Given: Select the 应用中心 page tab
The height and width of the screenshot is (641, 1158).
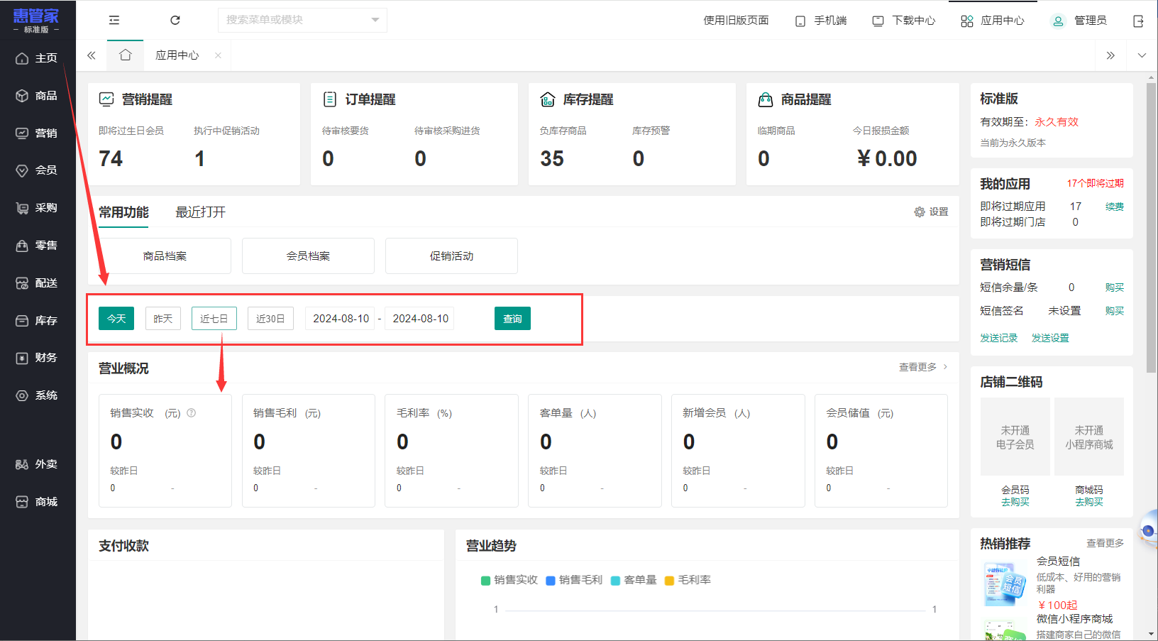Looking at the screenshot, I should [x=177, y=55].
